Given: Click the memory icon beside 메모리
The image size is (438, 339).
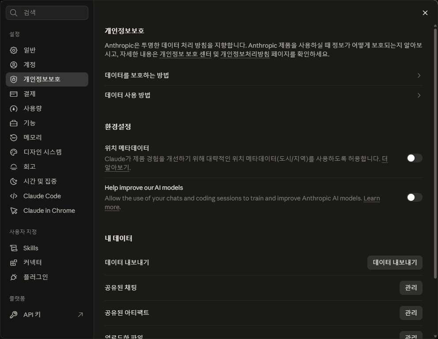Looking at the screenshot, I should point(14,137).
